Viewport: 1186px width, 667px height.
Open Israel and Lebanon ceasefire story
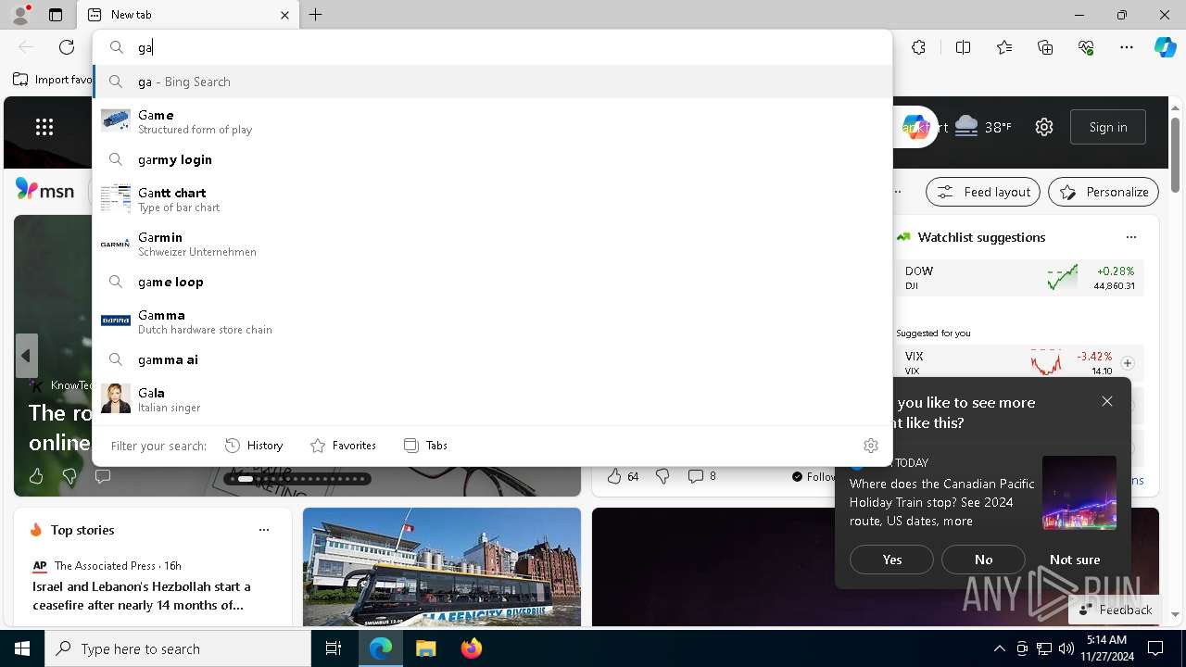point(142,596)
